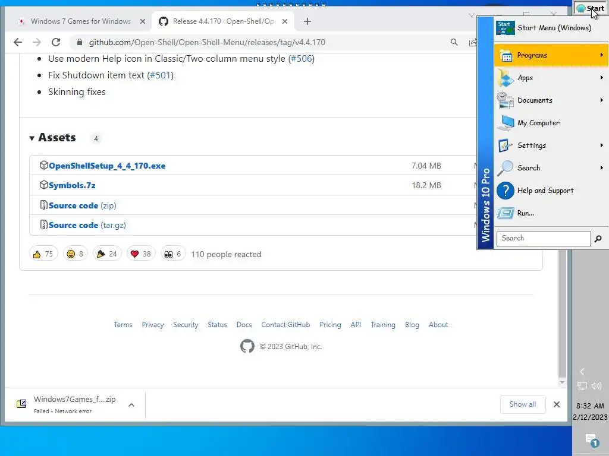Click magnifier icon beside Start menu search
The width and height of the screenshot is (609, 456).
pos(598,239)
